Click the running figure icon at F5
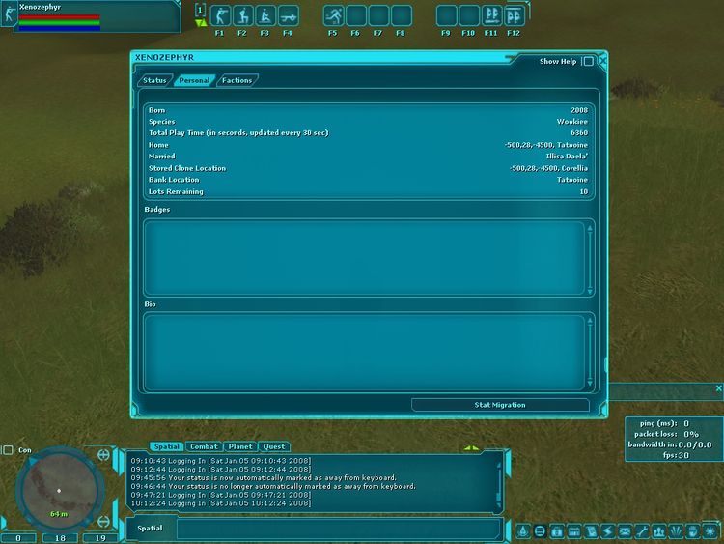This screenshot has width=724, height=544. tap(333, 15)
